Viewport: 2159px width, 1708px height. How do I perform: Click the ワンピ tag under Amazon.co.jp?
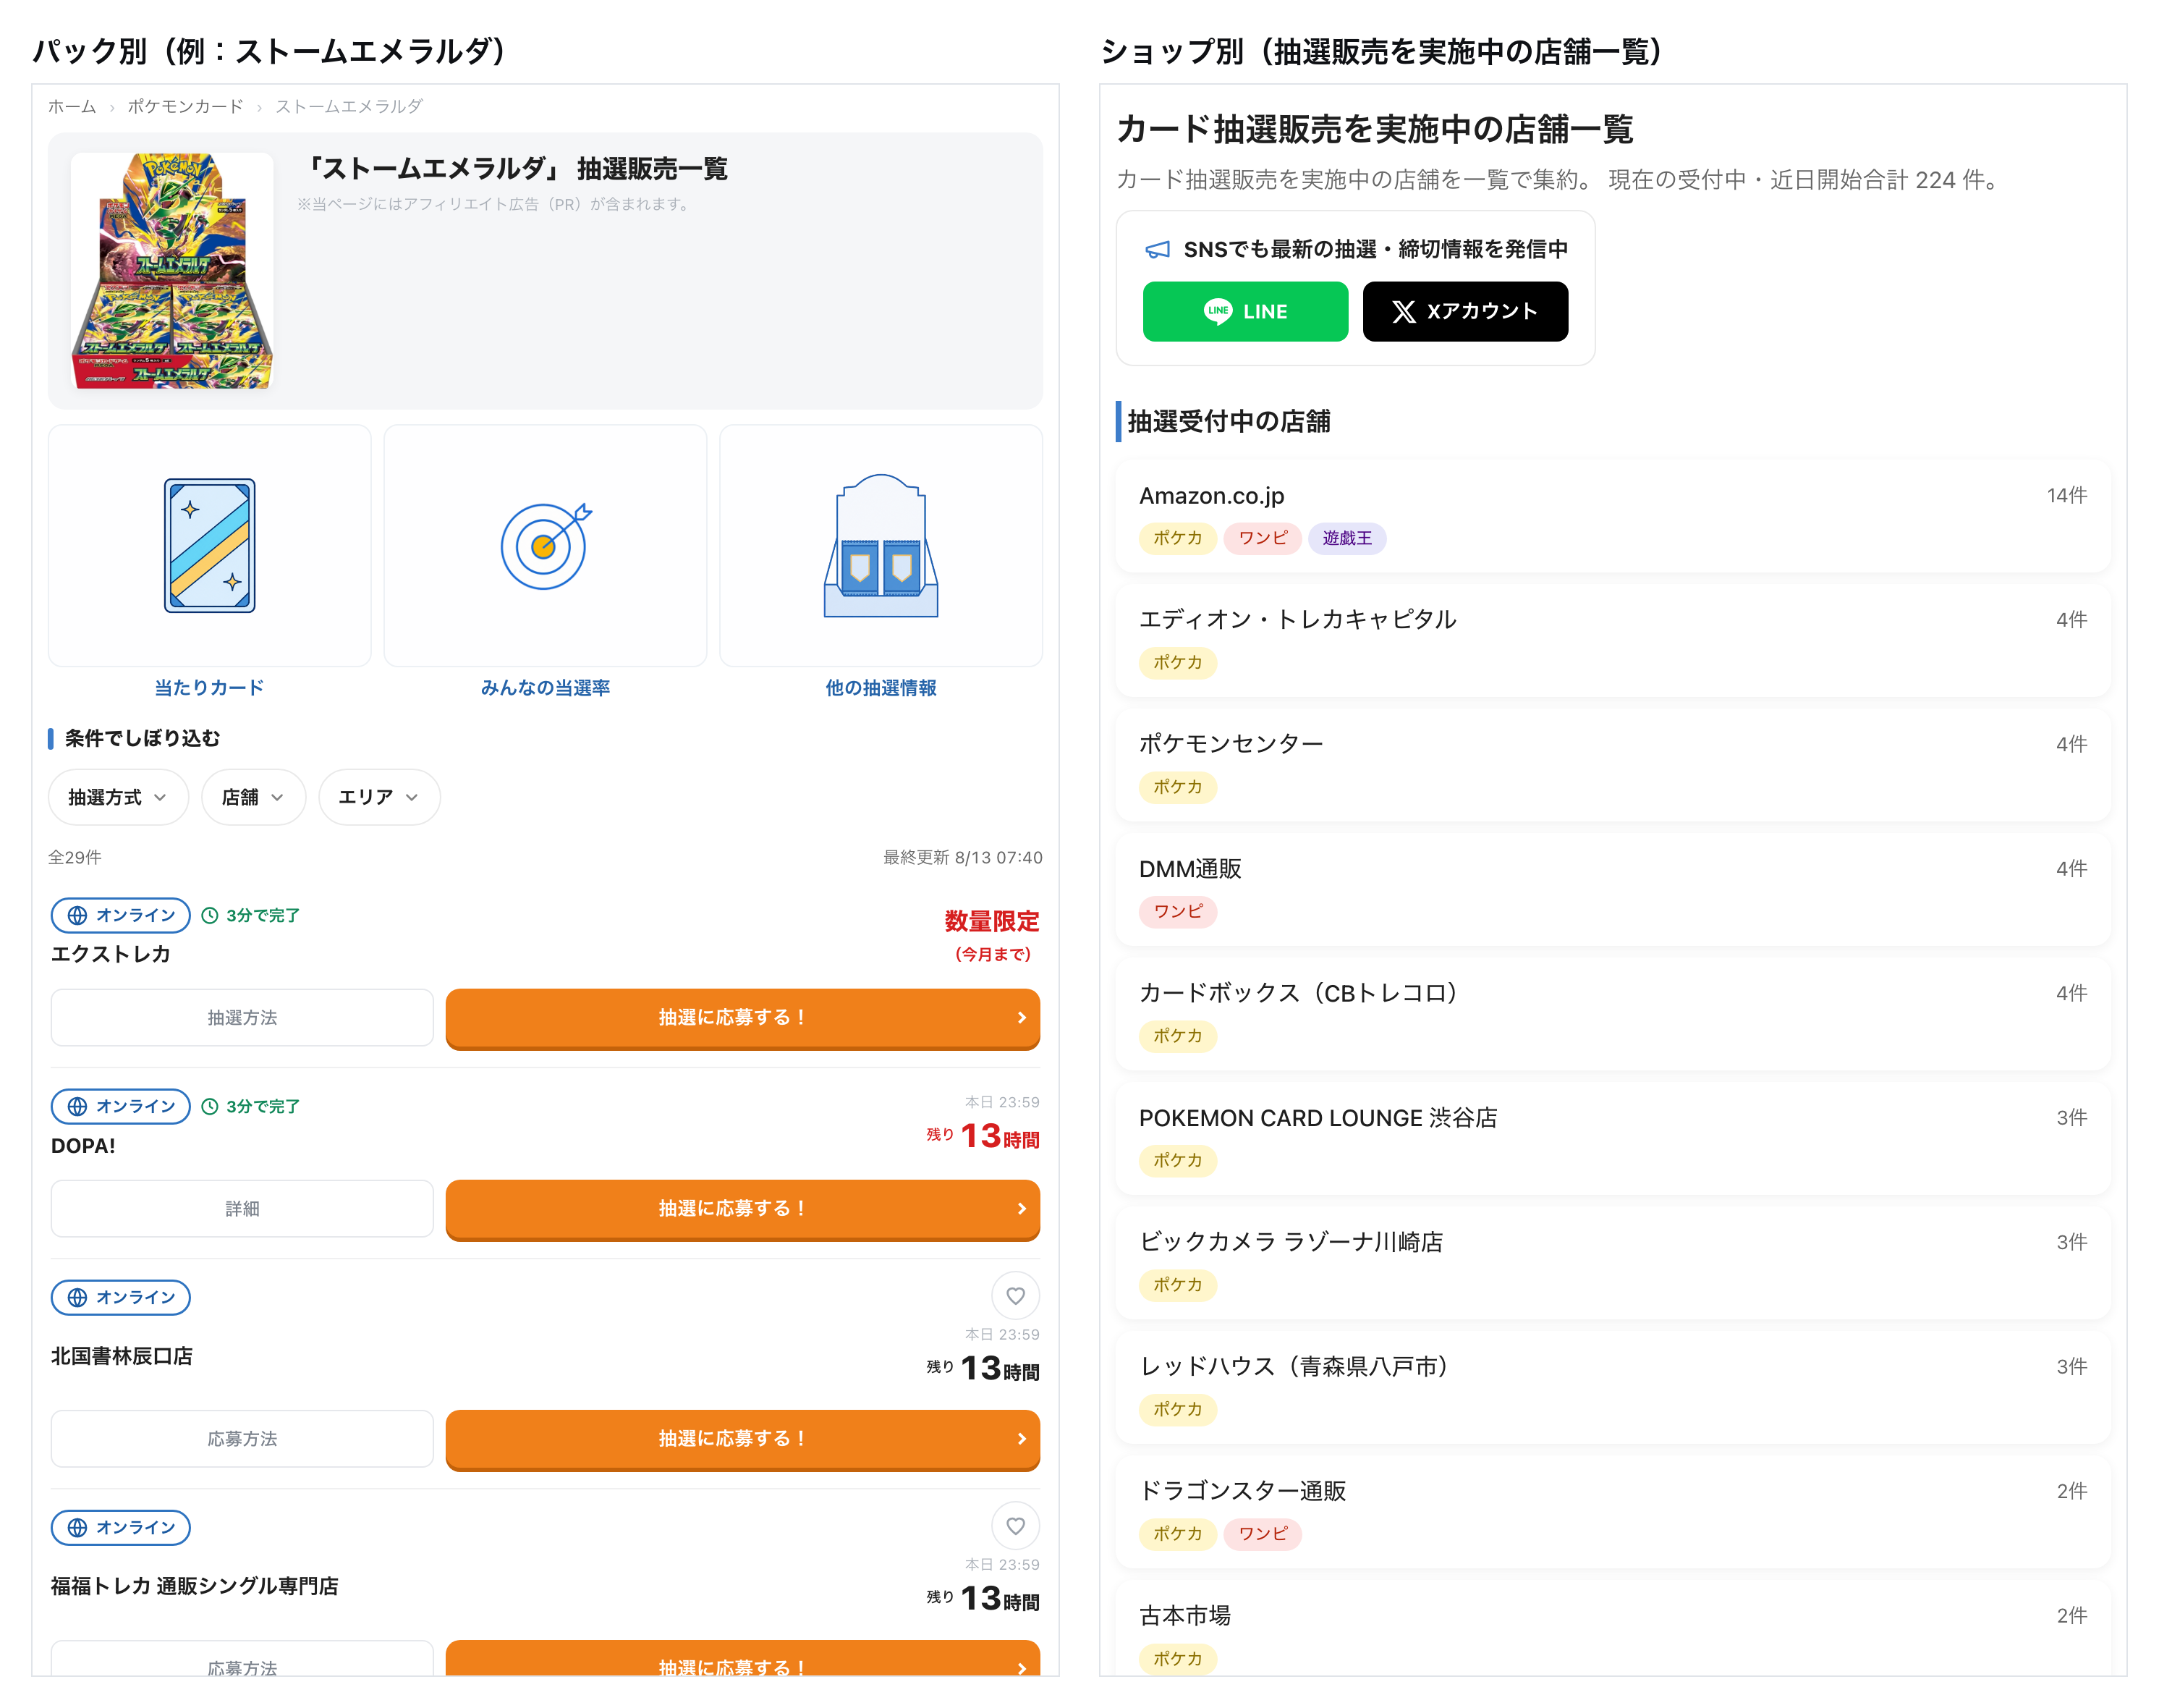pyautogui.click(x=1263, y=538)
